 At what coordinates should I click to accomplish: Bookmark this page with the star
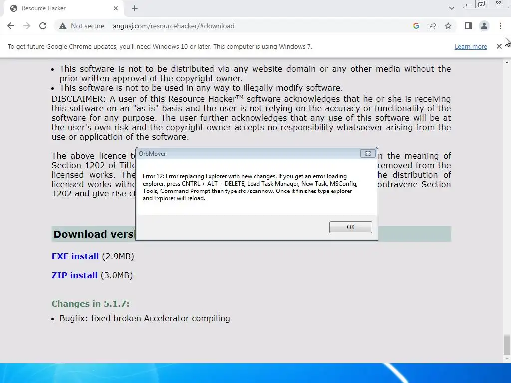pos(448,26)
